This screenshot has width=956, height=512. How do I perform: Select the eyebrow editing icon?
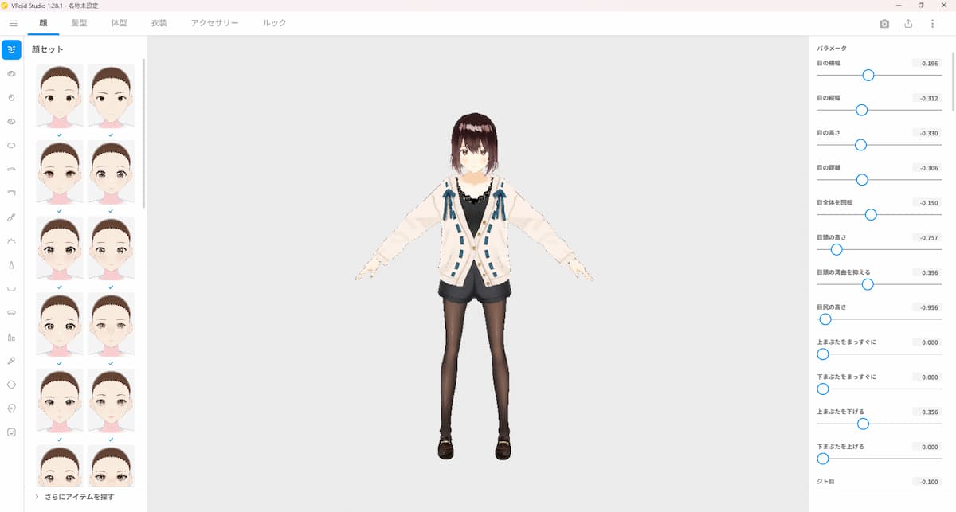tap(11, 193)
